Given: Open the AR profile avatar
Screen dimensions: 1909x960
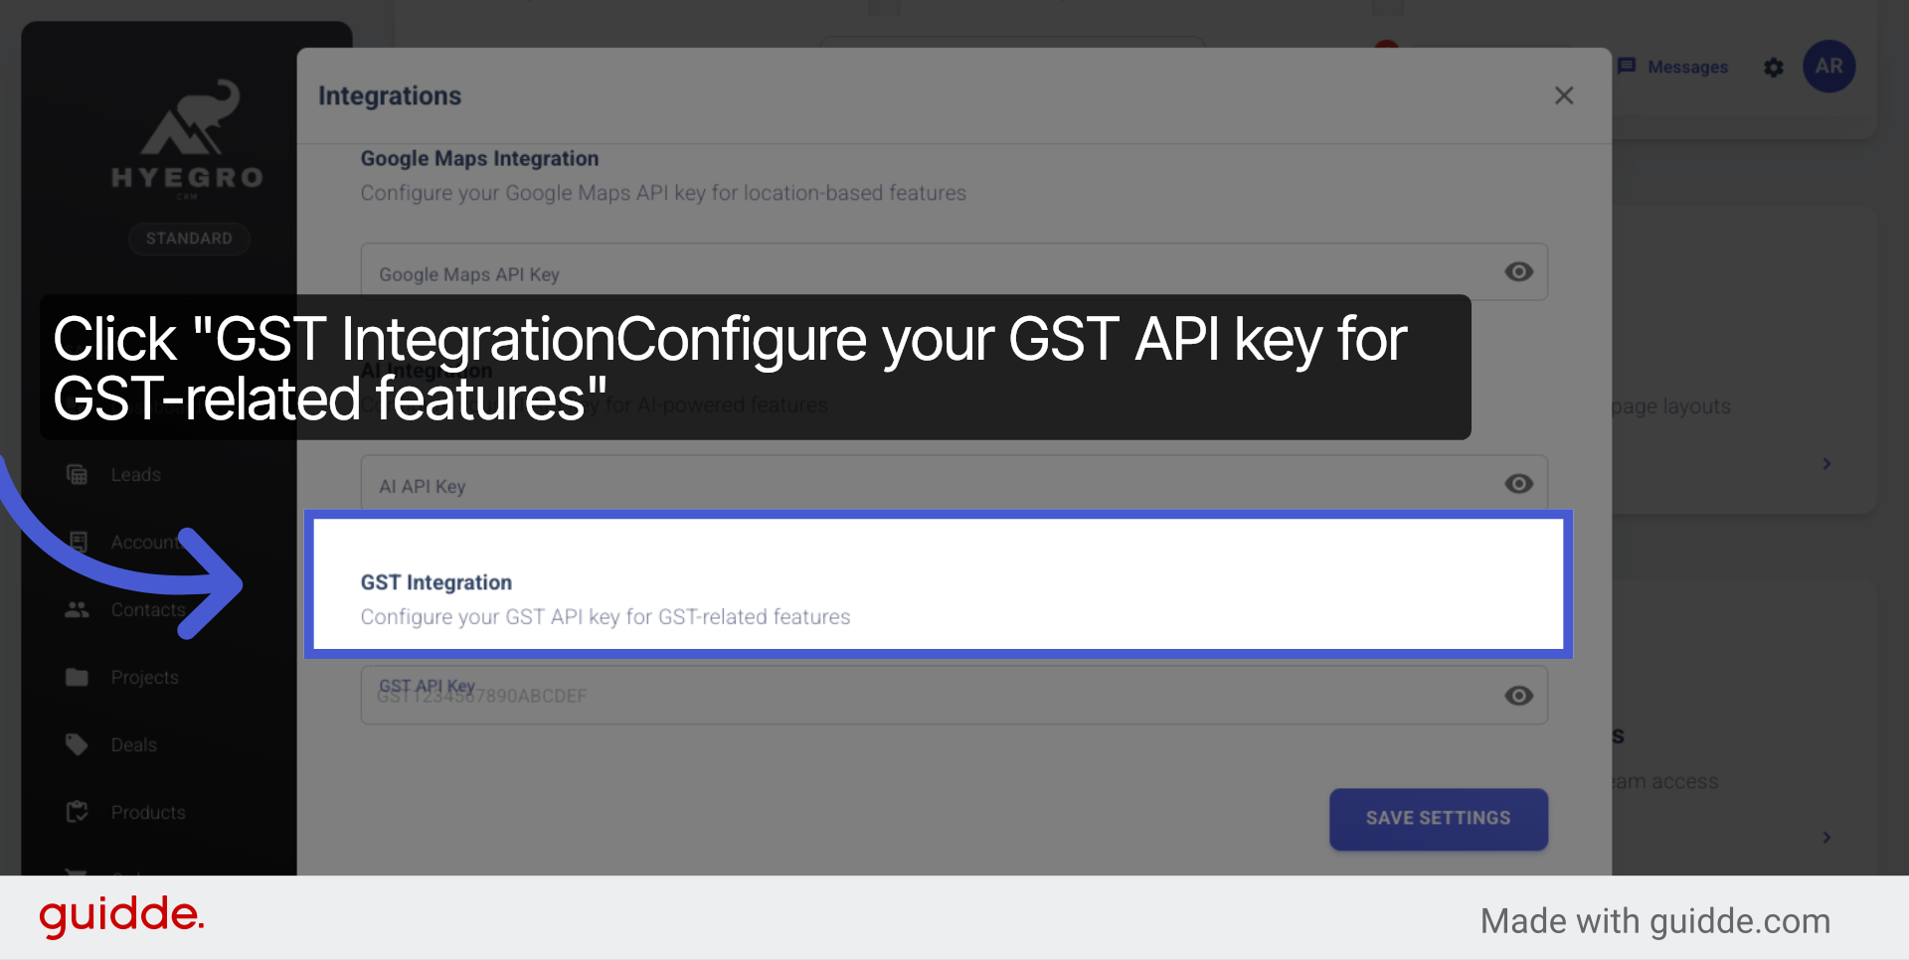Looking at the screenshot, I should pyautogui.click(x=1829, y=66).
